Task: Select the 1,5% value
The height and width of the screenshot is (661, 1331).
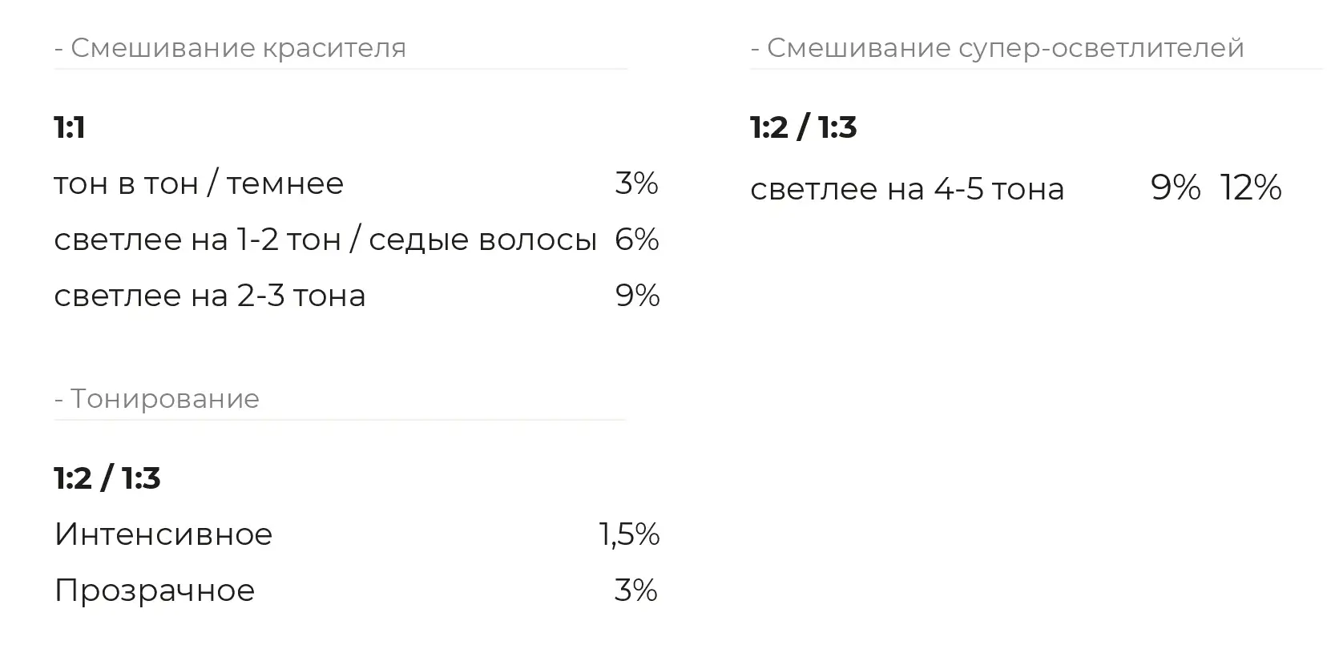Action: click(x=629, y=534)
